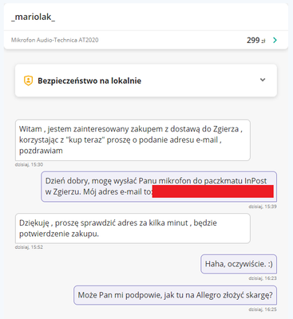Click the shield icon in the safety panel
The height and width of the screenshot is (319, 293).
coord(28,81)
